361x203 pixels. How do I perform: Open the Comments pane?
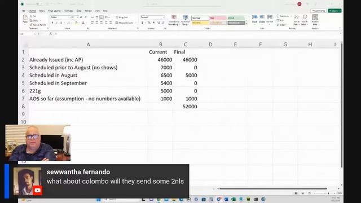point(318,11)
